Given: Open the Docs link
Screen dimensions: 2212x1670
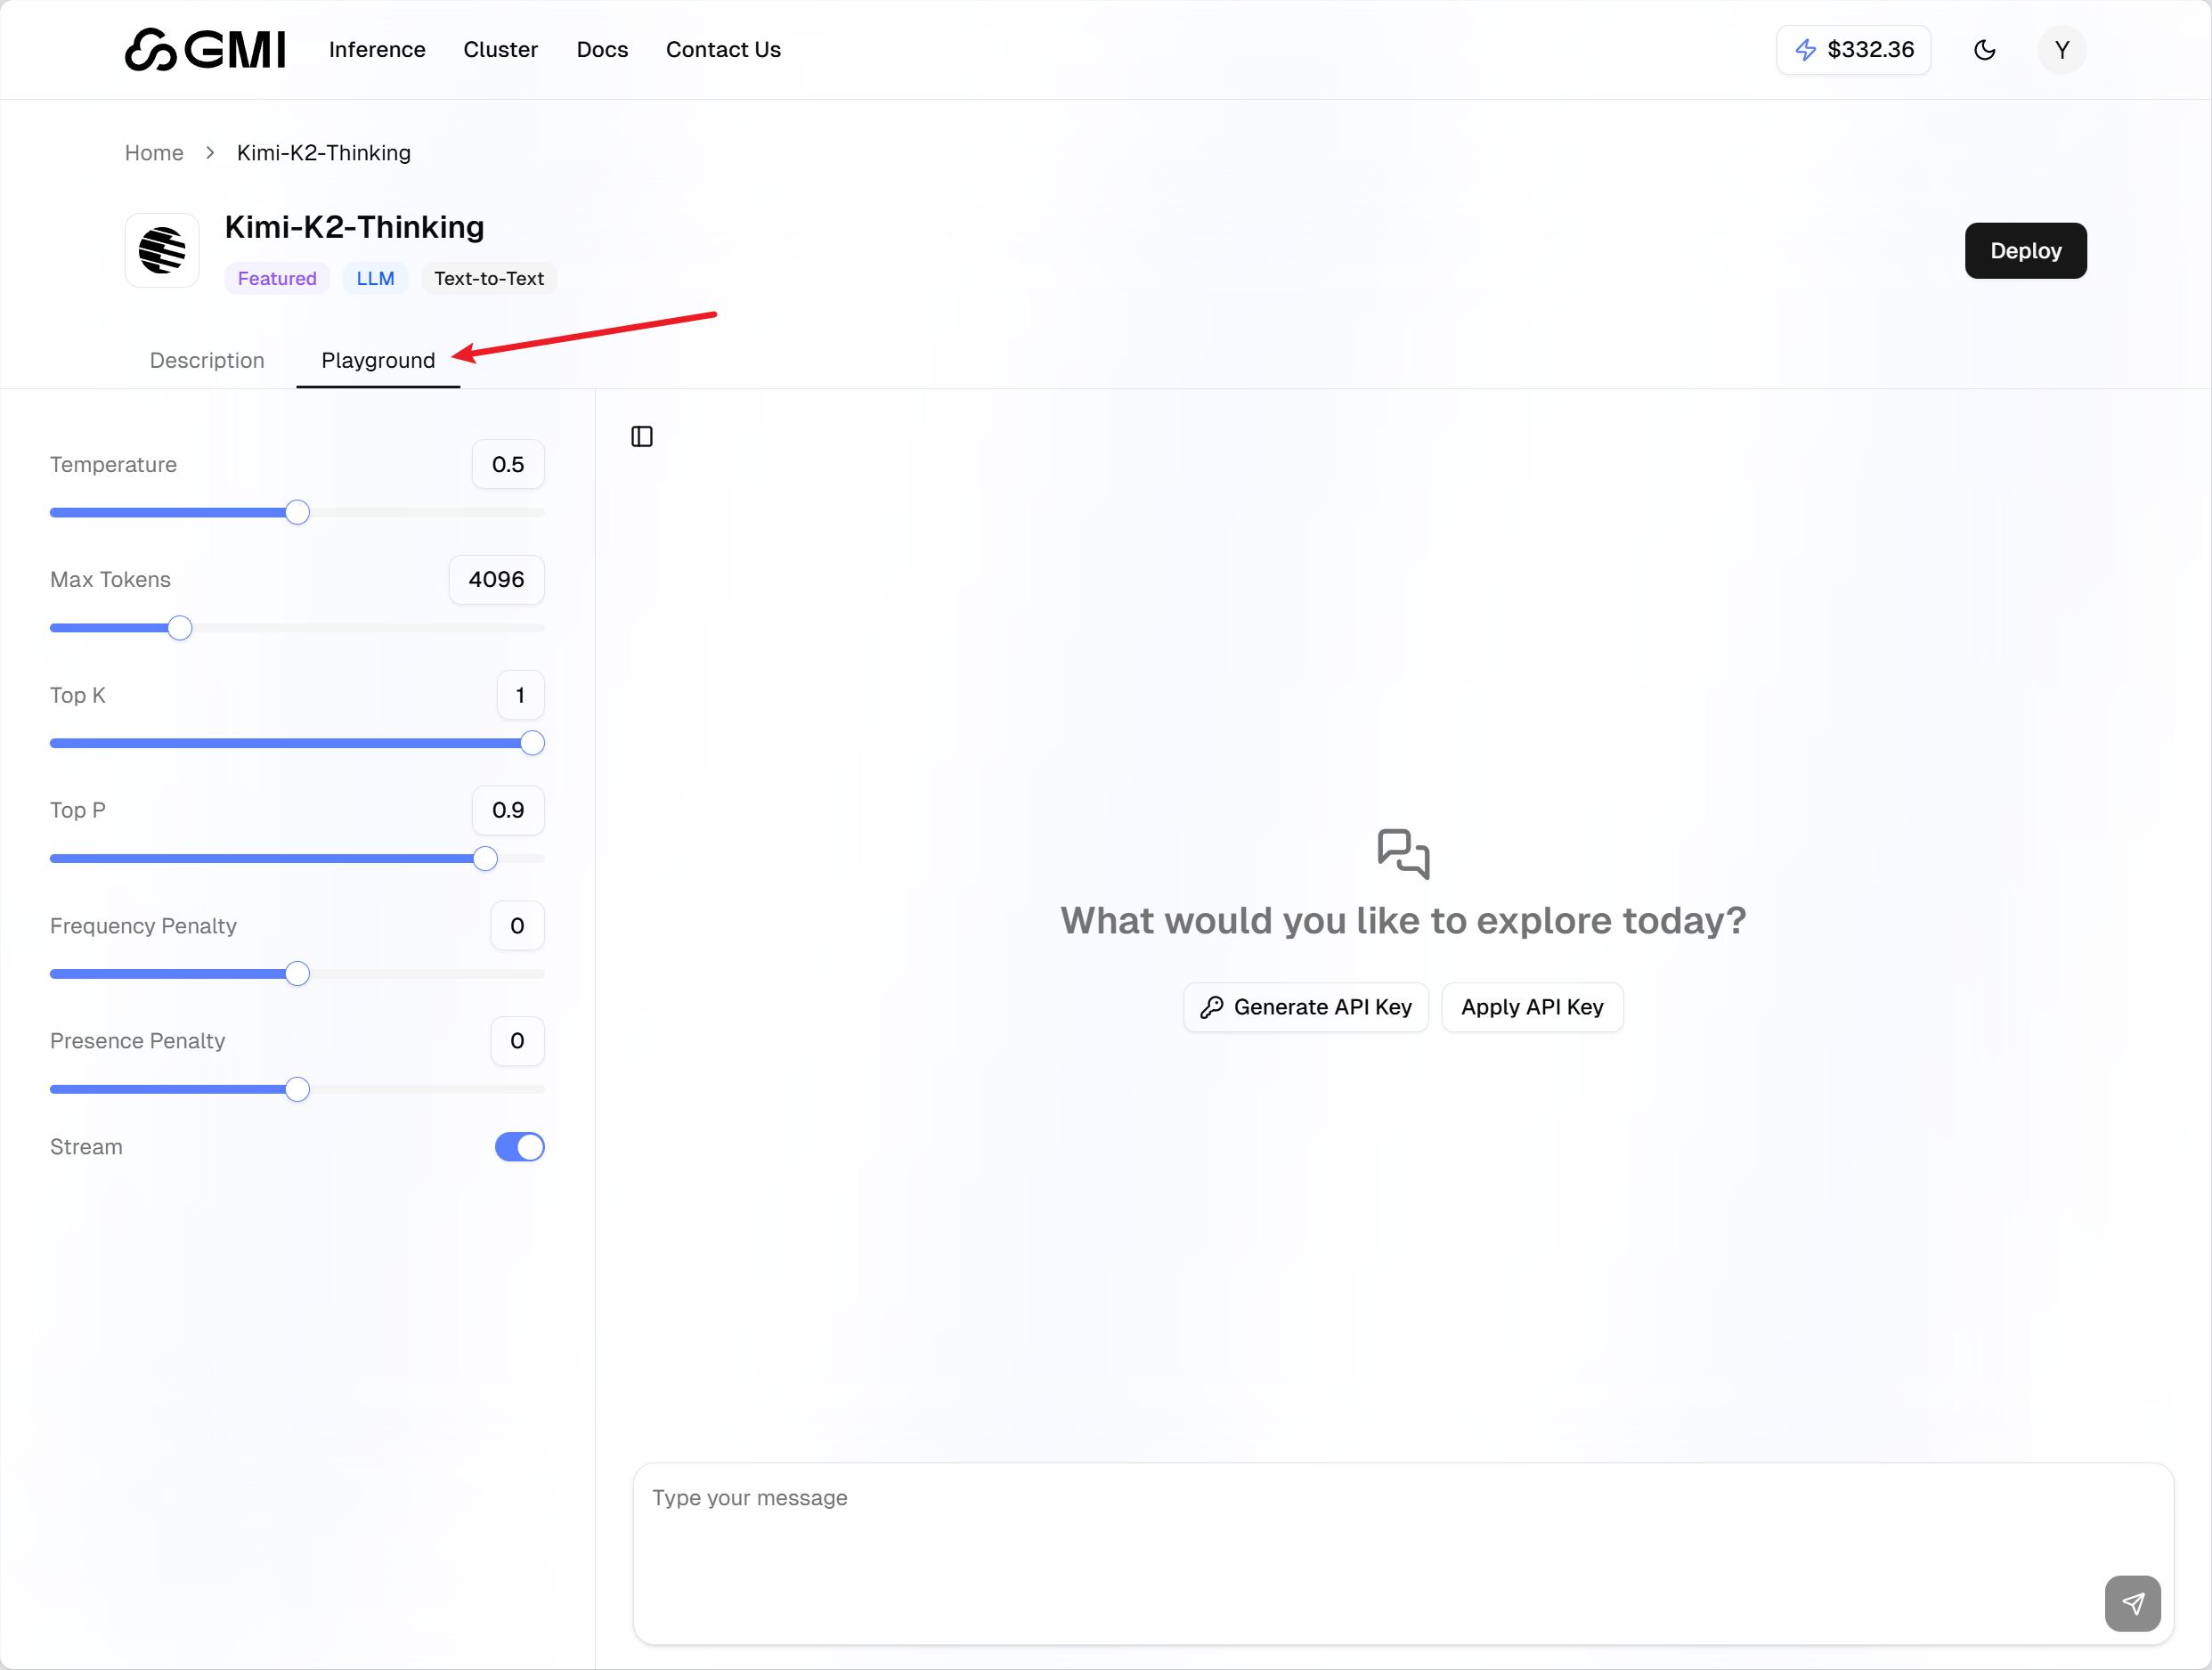Looking at the screenshot, I should pyautogui.click(x=602, y=50).
